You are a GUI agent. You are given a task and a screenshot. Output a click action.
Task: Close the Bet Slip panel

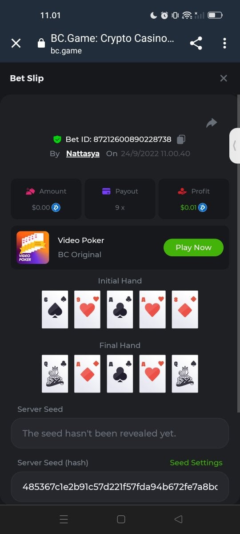click(224, 78)
